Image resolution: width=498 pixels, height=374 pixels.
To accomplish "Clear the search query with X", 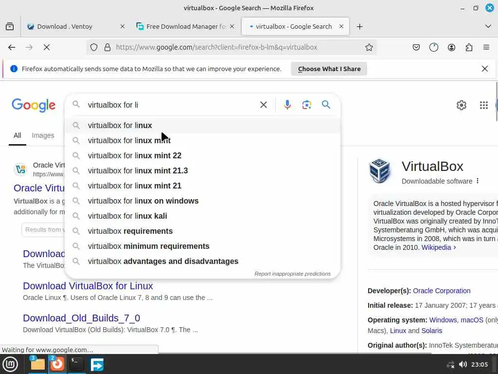I will 263,105.
